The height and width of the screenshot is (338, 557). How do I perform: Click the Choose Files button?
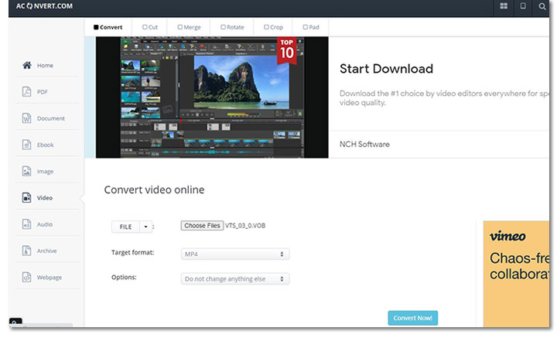pos(202,226)
